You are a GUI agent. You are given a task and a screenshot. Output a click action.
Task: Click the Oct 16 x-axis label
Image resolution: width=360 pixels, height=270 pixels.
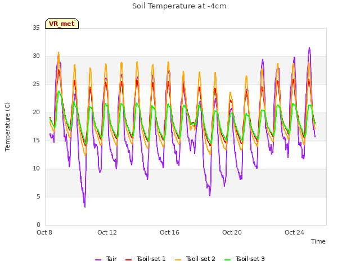tap(169, 232)
